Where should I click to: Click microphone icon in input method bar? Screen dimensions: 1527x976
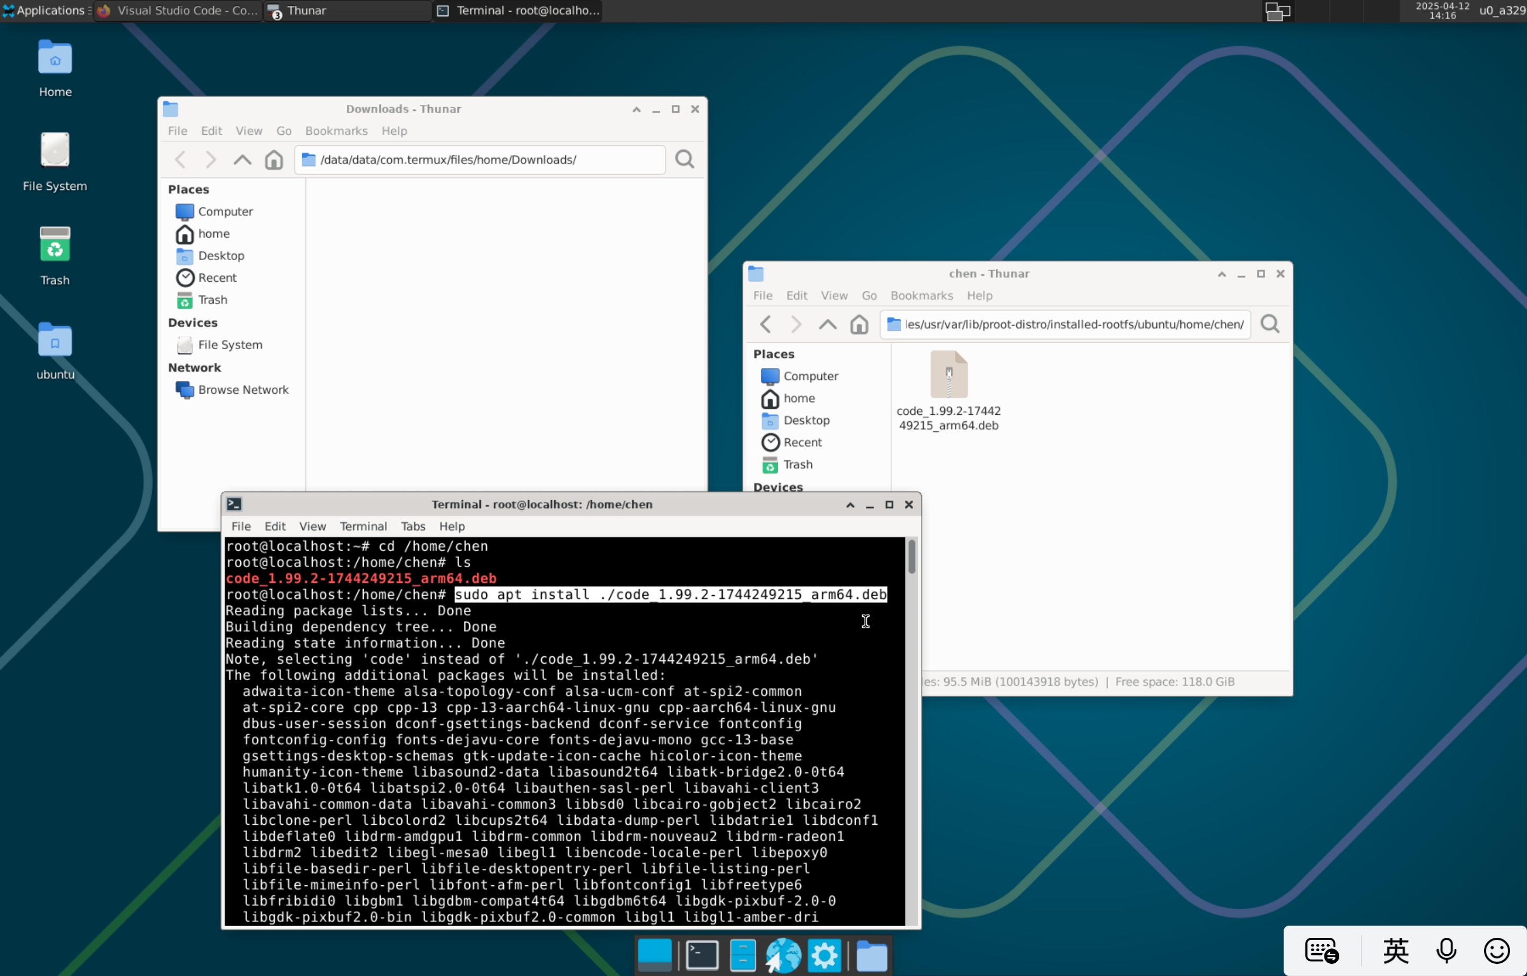(1446, 951)
